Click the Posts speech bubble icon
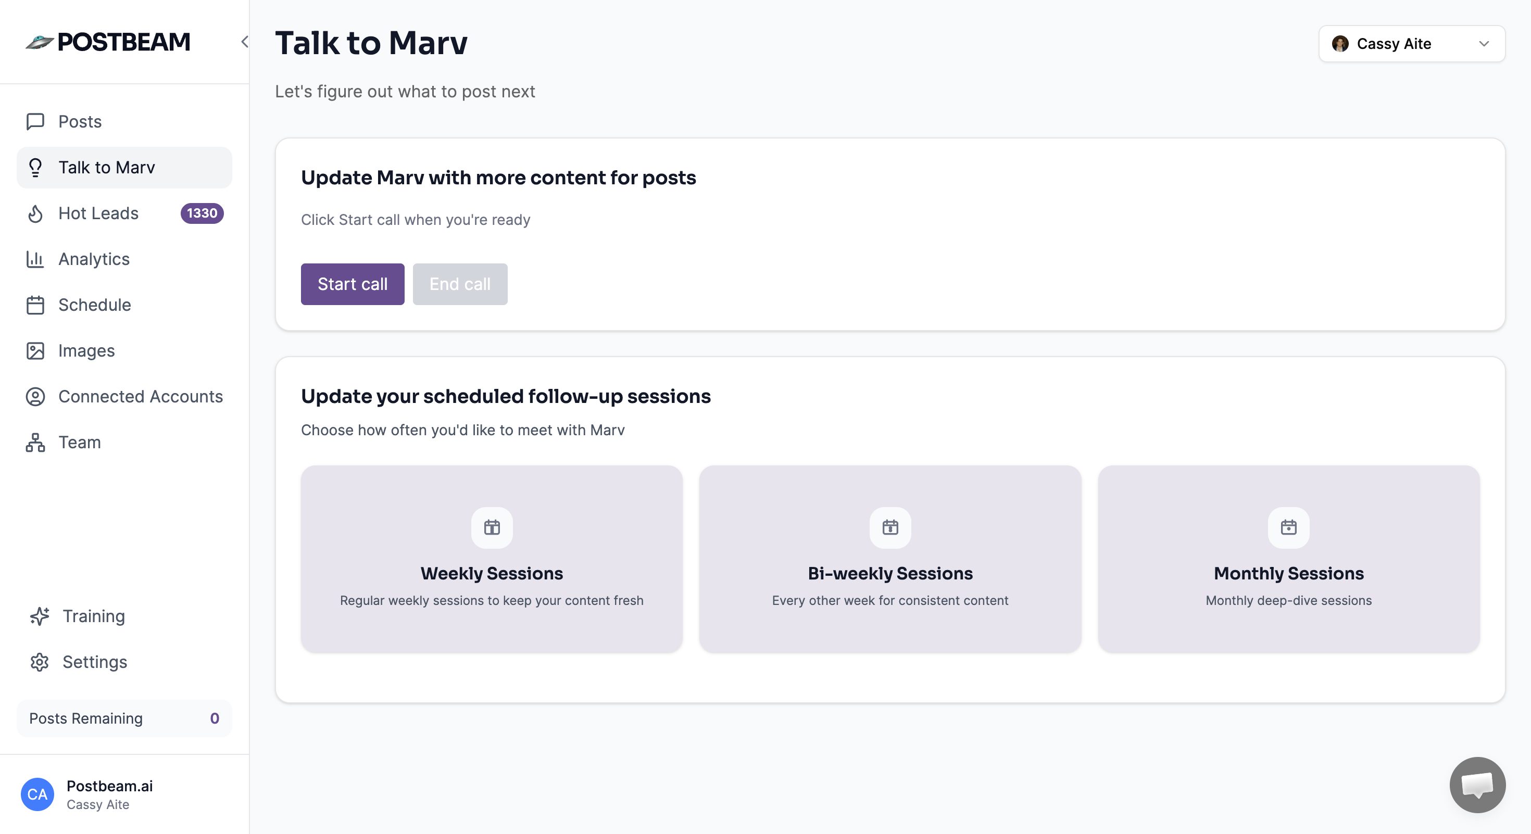 [35, 122]
